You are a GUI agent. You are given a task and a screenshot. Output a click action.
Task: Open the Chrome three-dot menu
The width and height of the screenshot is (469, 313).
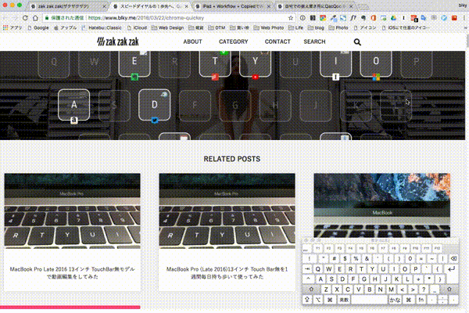tap(464, 18)
